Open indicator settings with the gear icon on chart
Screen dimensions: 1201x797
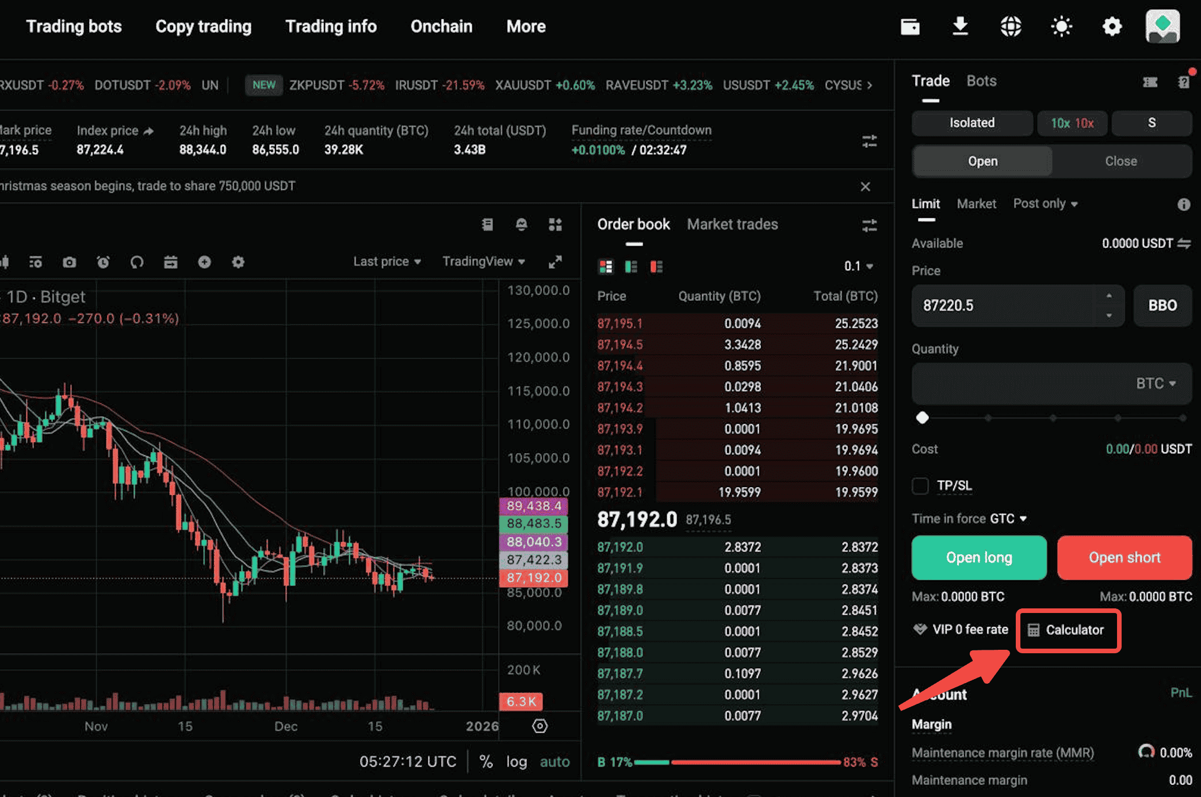coord(238,262)
